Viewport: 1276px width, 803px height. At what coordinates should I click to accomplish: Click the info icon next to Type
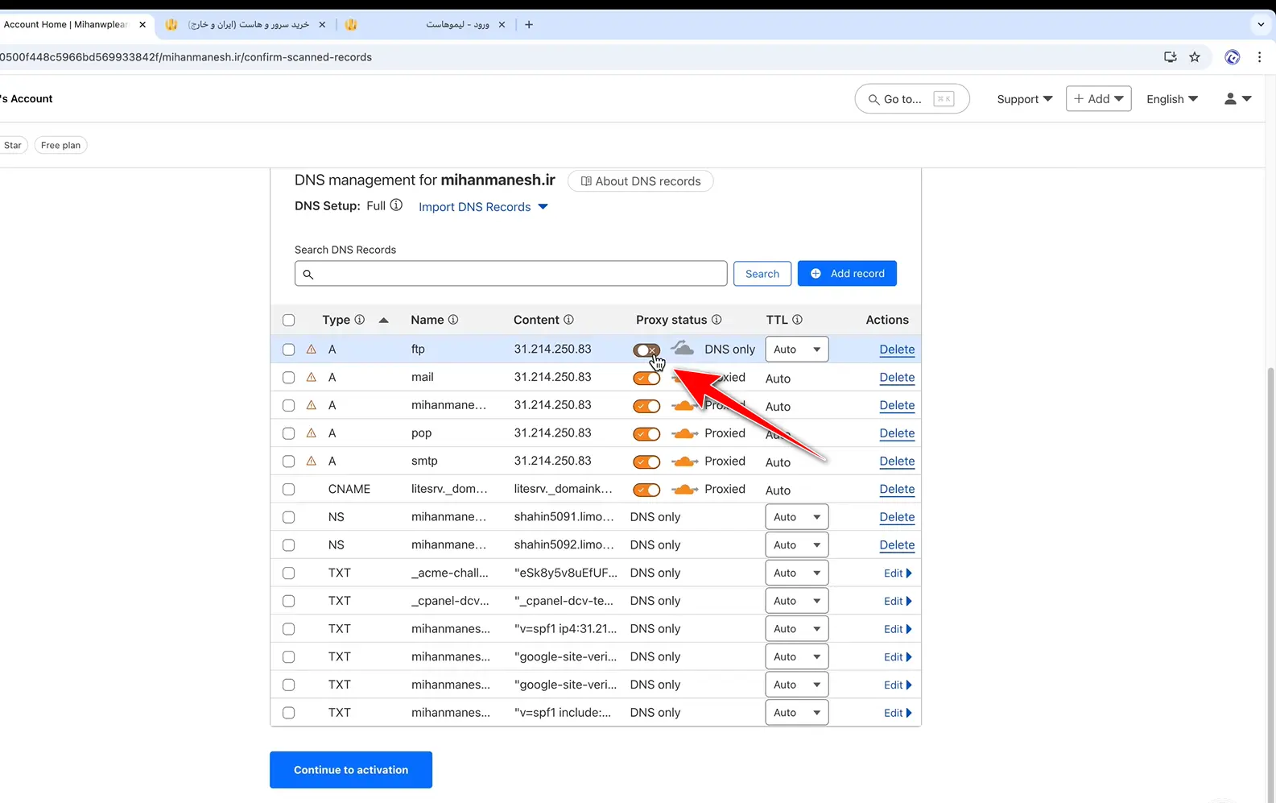(360, 320)
